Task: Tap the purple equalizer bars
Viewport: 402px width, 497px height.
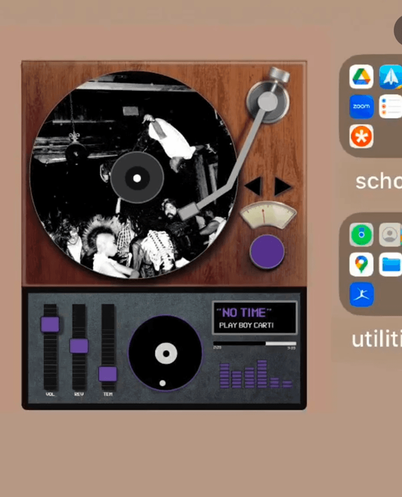Action: click(255, 374)
